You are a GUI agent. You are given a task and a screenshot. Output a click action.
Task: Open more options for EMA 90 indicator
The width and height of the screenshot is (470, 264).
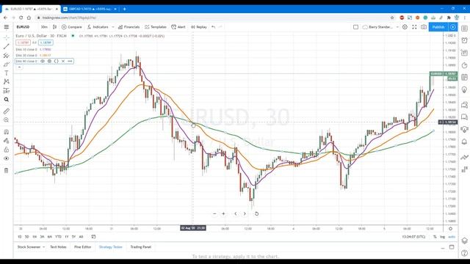pos(70,61)
